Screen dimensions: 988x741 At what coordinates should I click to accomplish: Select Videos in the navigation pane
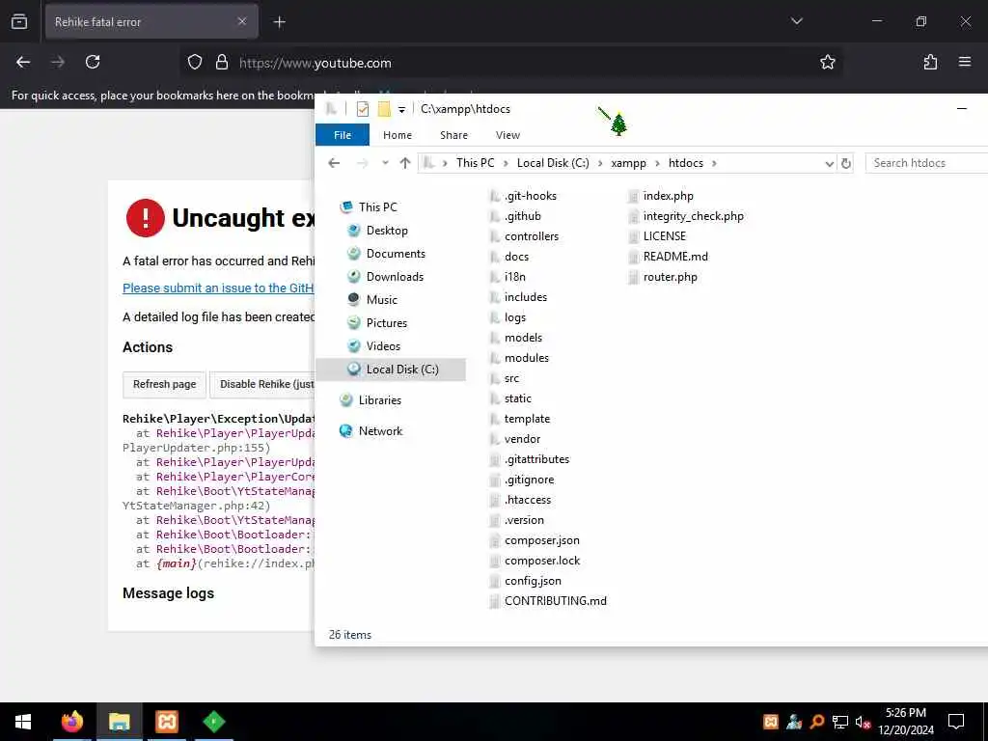[383, 346]
